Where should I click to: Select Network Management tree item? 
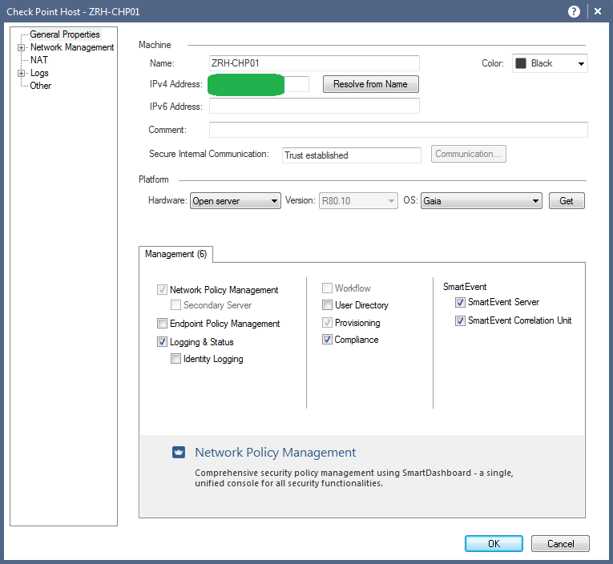72,47
